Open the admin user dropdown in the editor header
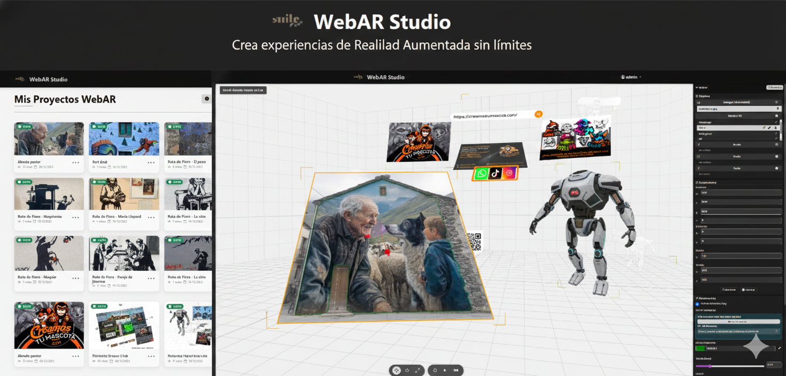The height and width of the screenshot is (376, 786). point(631,77)
